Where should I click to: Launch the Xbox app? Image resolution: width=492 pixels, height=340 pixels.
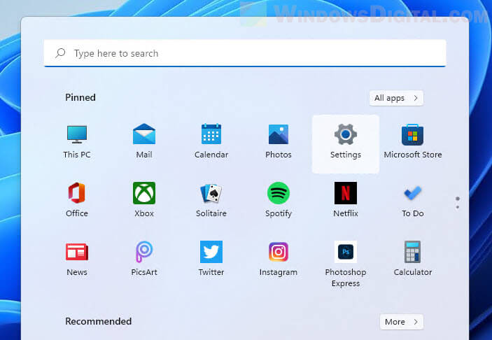tap(144, 199)
